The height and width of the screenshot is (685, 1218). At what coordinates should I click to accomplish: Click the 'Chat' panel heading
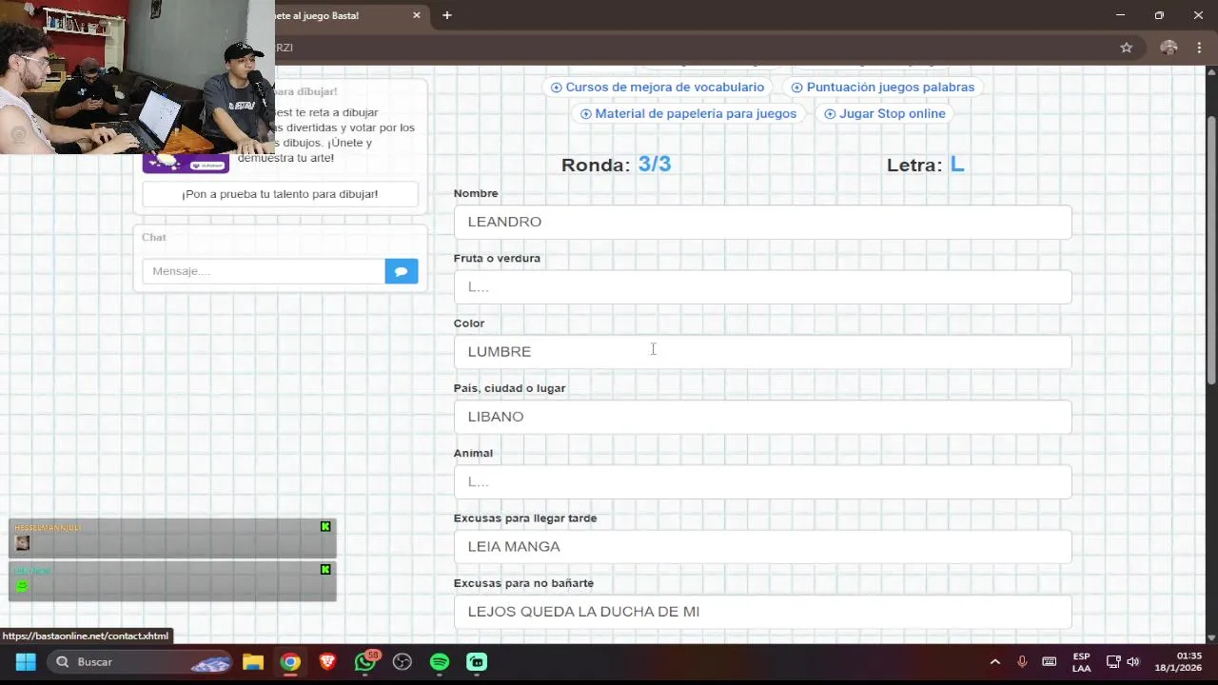[154, 237]
